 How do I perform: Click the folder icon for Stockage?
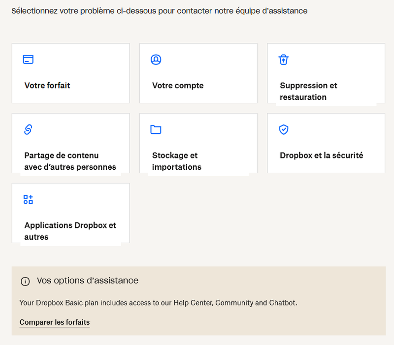point(156,129)
